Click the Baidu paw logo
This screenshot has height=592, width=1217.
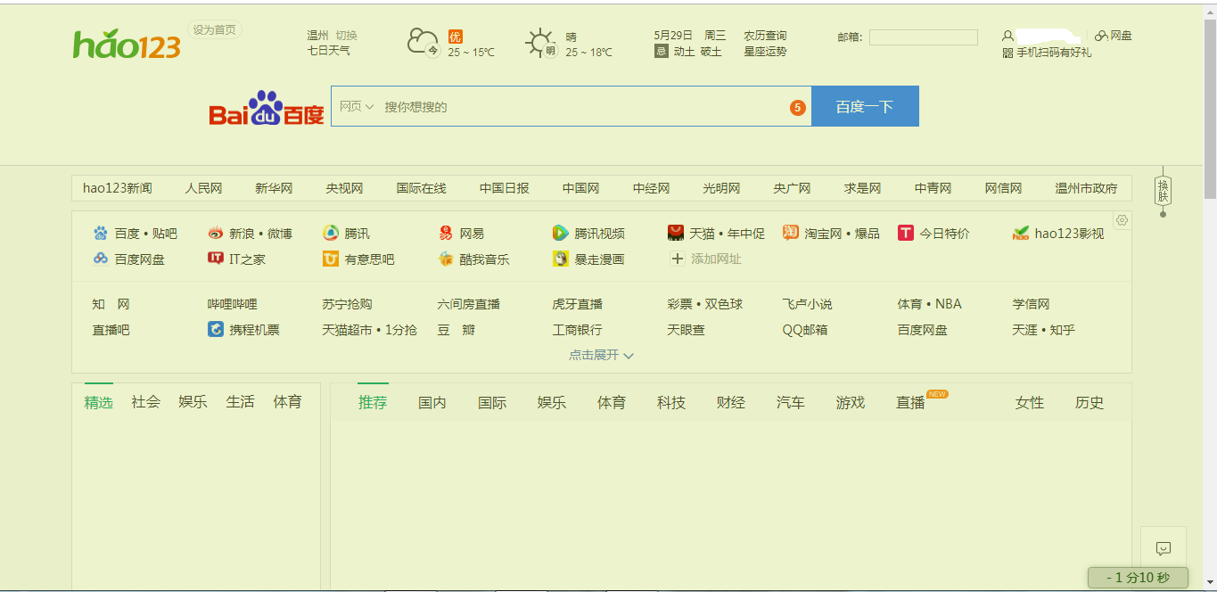point(267,108)
